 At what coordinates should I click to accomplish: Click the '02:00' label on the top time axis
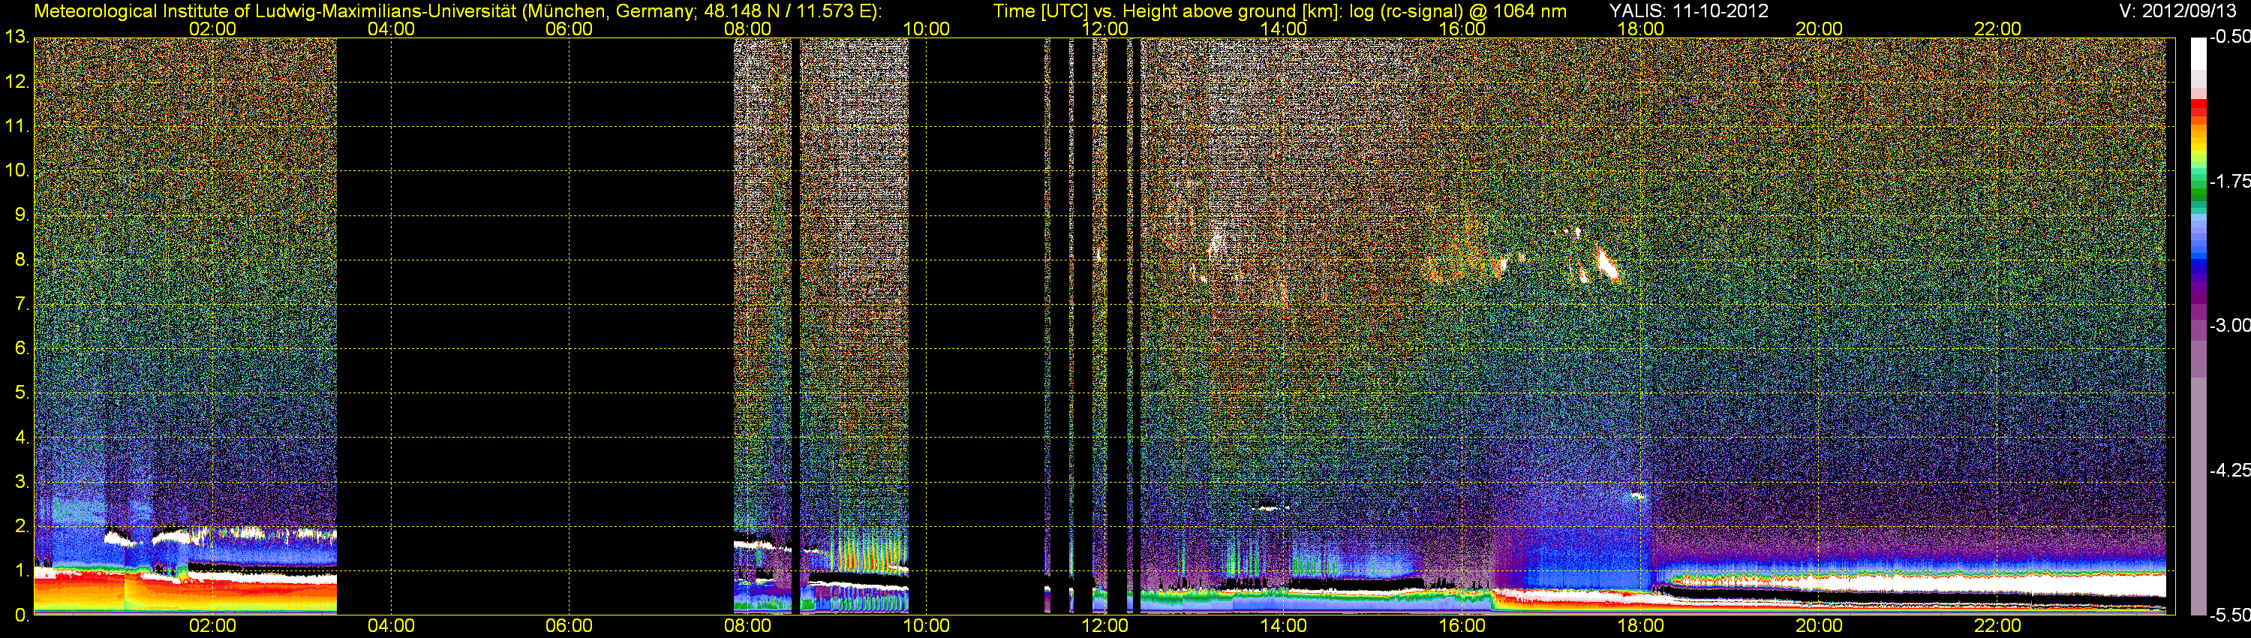click(x=212, y=29)
